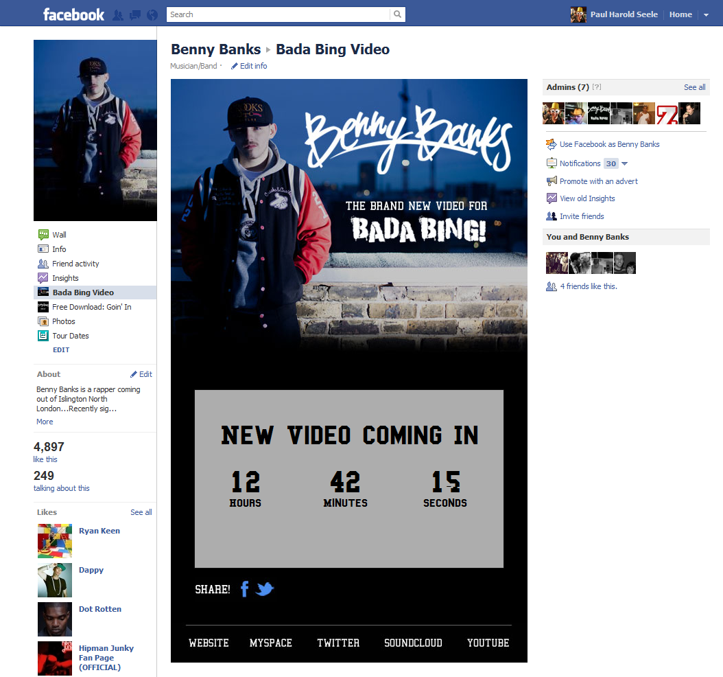Open the messages icon in top bar

pos(135,15)
